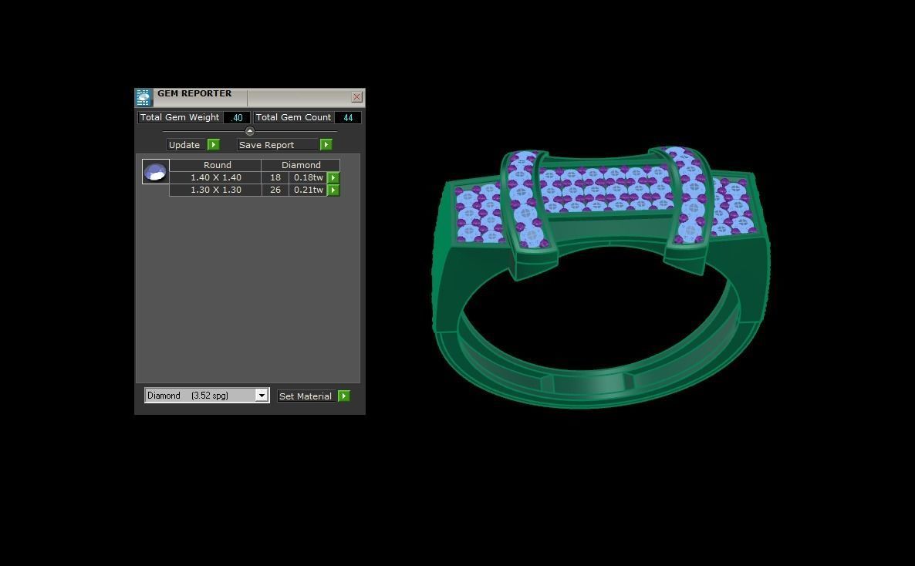
Task: Click the Diamond column header
Action: [x=301, y=165]
